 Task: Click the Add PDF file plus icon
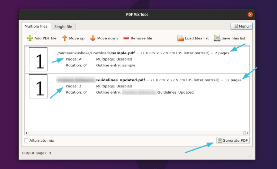click(x=30, y=38)
